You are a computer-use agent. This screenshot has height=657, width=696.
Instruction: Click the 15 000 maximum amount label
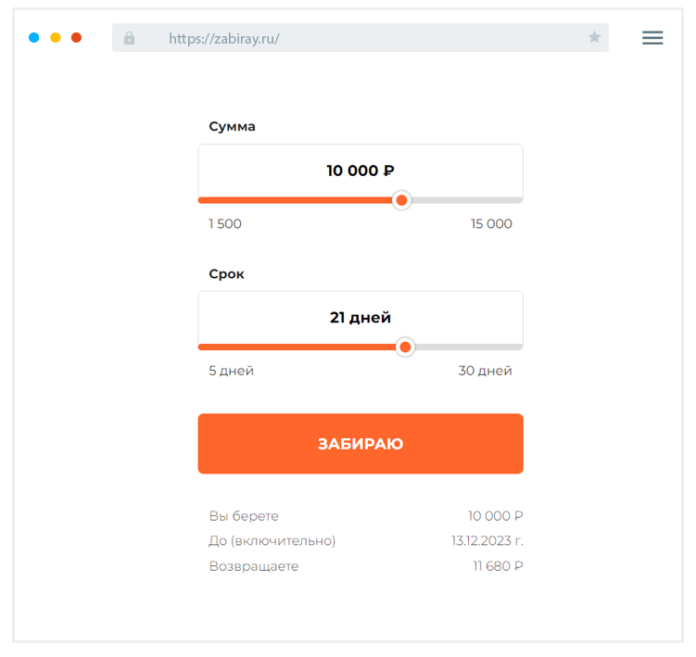[491, 224]
